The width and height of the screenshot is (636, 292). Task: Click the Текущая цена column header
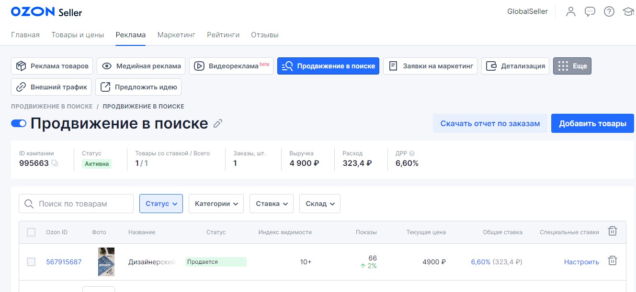426,232
